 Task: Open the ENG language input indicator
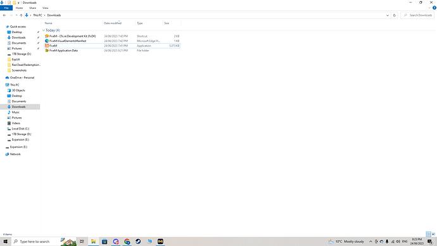[405, 242]
